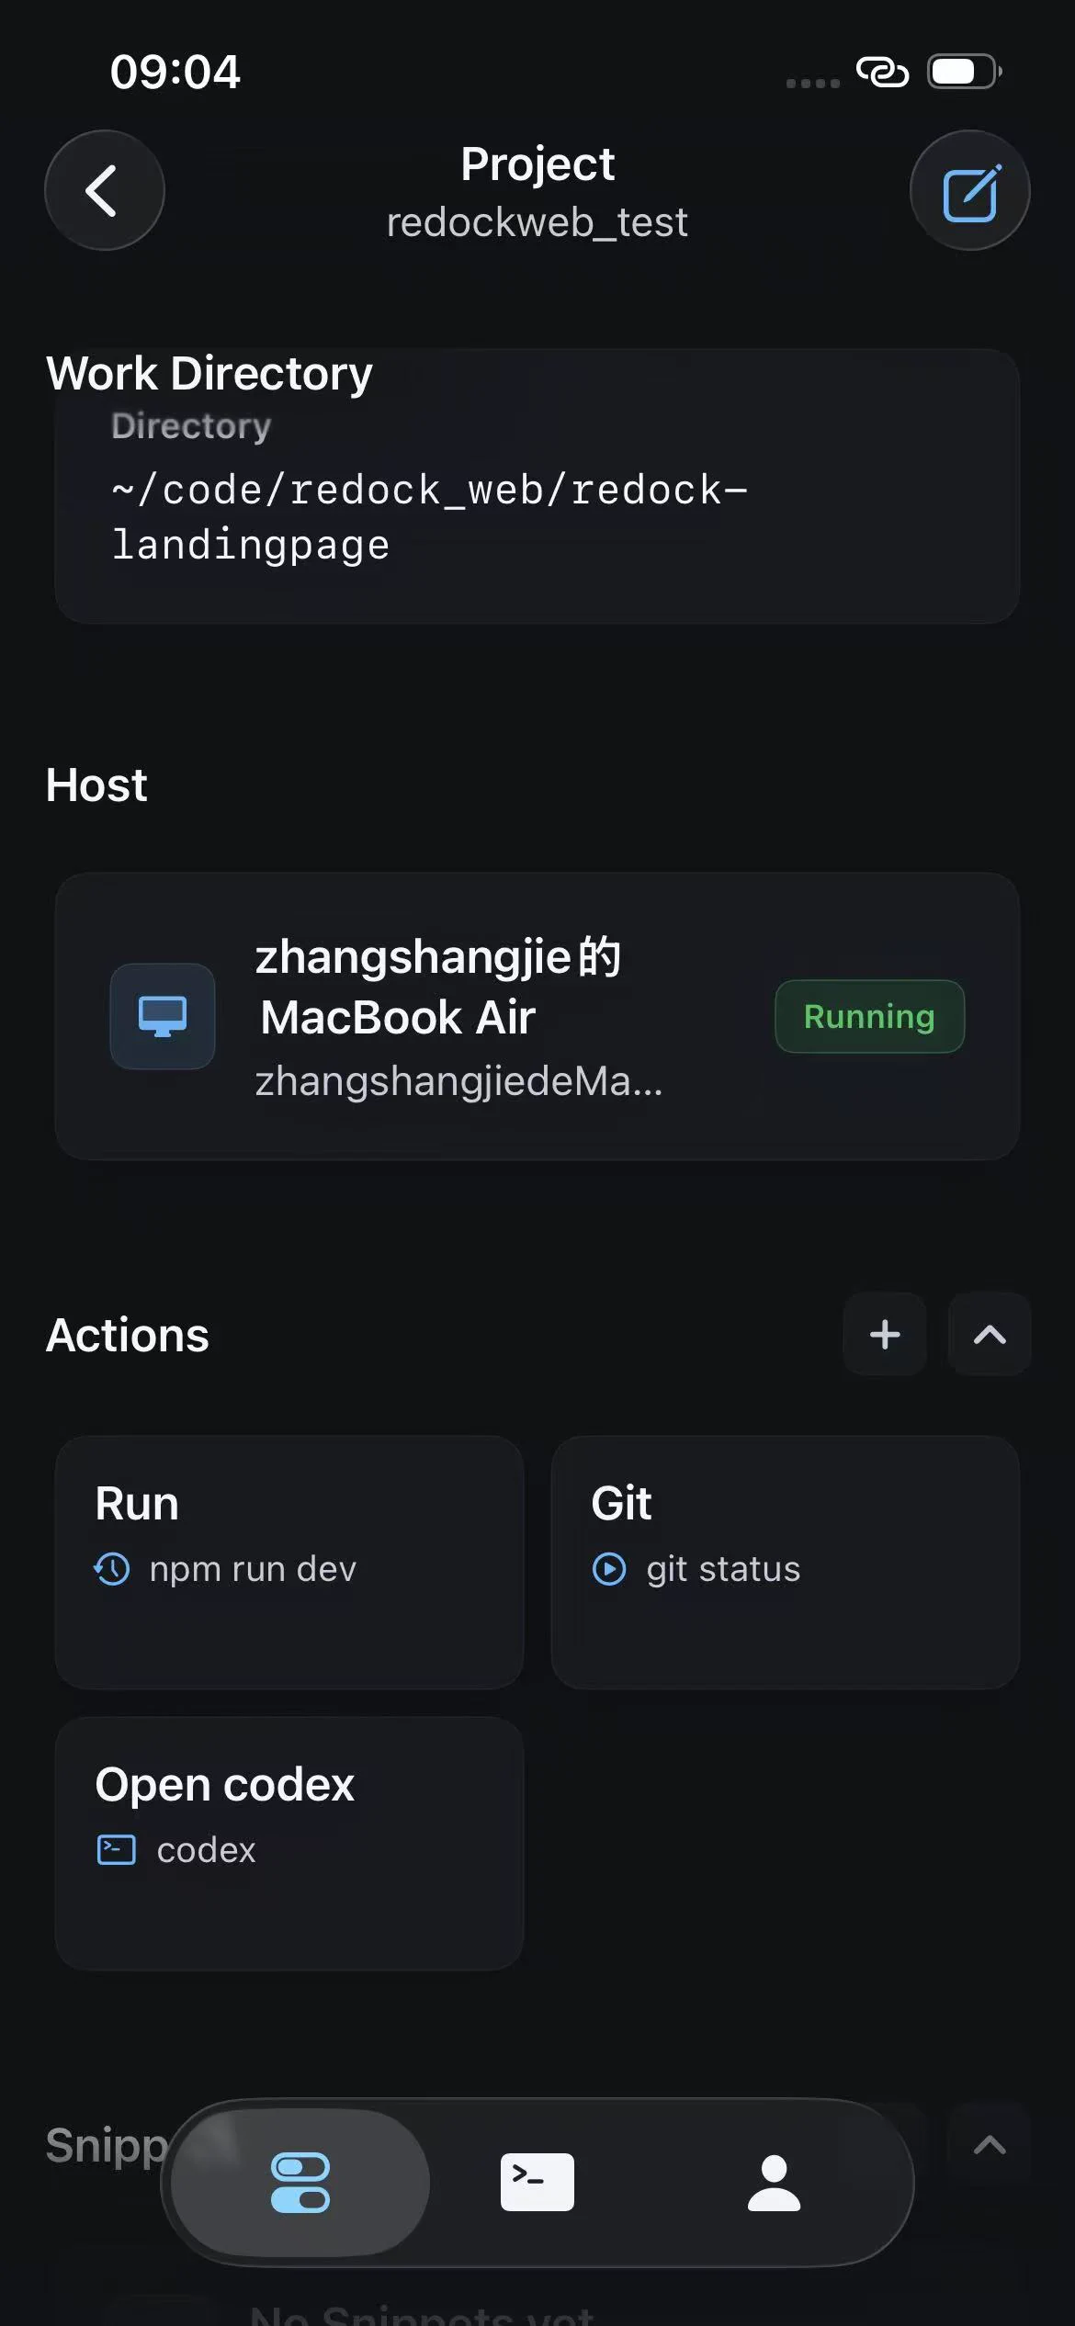Viewport: 1075px width, 2326px height.
Task: Tap the redockweb_test project title
Action: point(537,222)
